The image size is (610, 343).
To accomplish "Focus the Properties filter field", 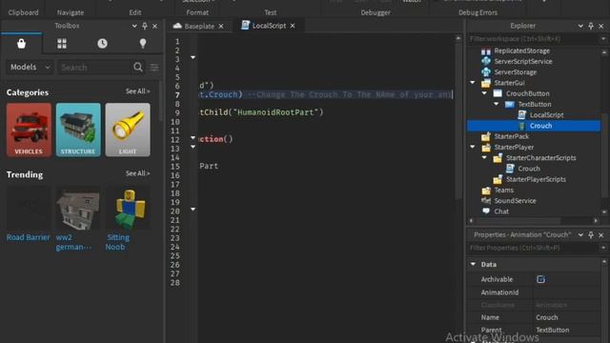I will click(534, 248).
